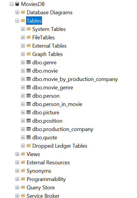Click the table icon beside dbo.picture
Screen dimensions: 137x198
(28, 112)
